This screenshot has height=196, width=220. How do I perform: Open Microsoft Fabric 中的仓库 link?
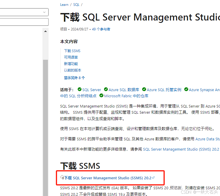[x=126, y=96]
